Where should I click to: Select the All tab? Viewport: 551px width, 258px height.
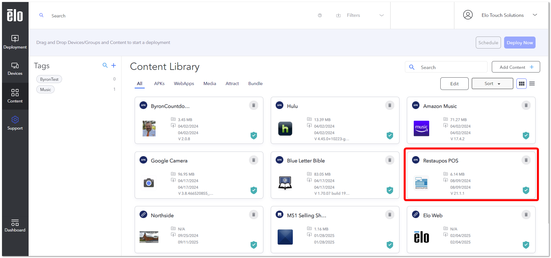[140, 84]
